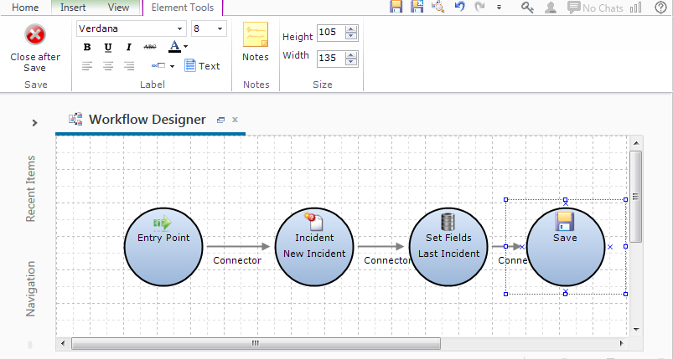Click the user silhouette icon
Viewport: 673px width, 359px height.
click(551, 8)
